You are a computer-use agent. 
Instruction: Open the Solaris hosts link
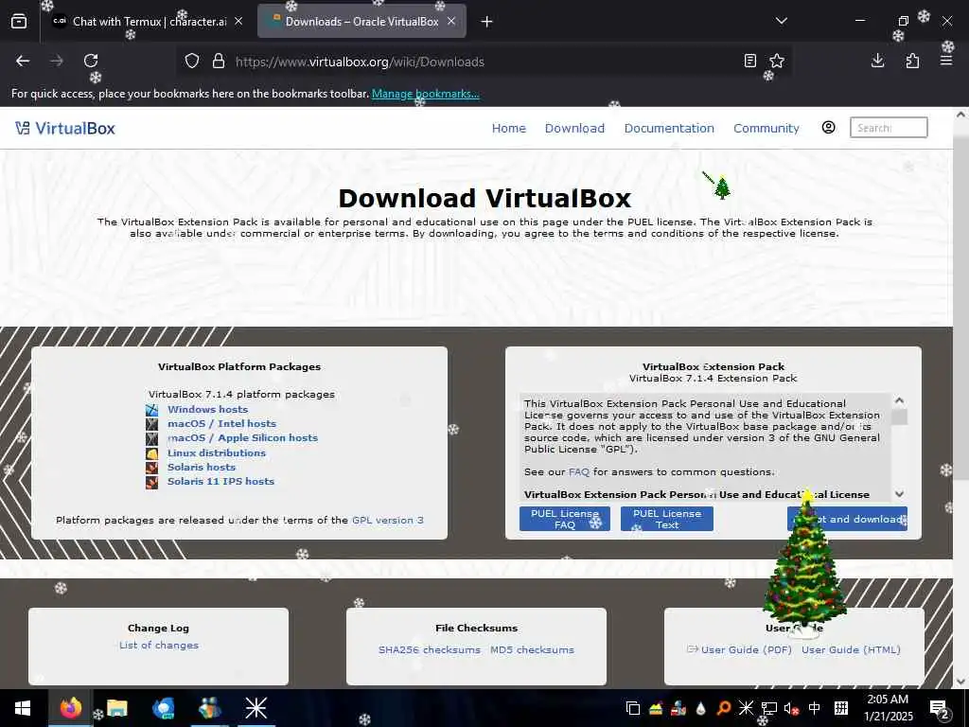(x=202, y=467)
